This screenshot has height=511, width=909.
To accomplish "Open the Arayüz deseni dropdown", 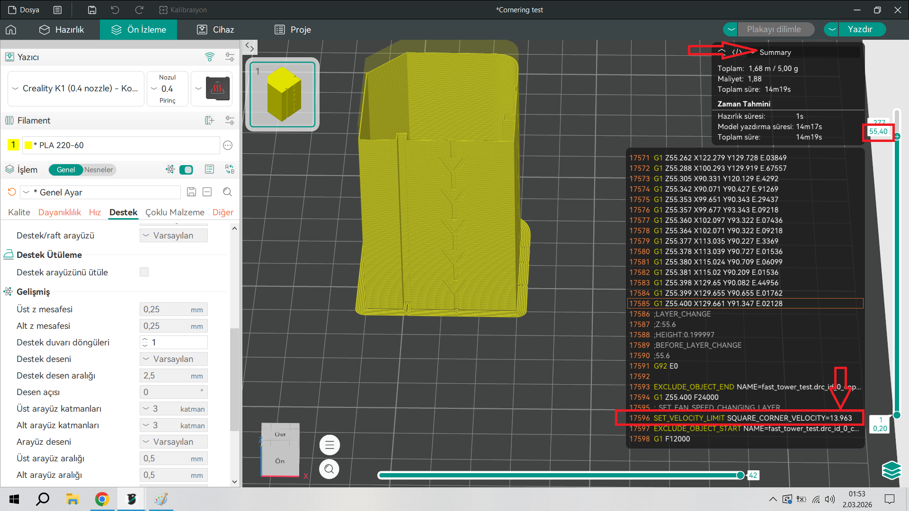I will [x=173, y=442].
